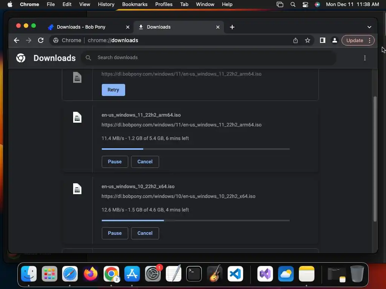Click the downloads page vertical scrollbar
Viewport: 386px width, 289px height.
tap(375, 159)
